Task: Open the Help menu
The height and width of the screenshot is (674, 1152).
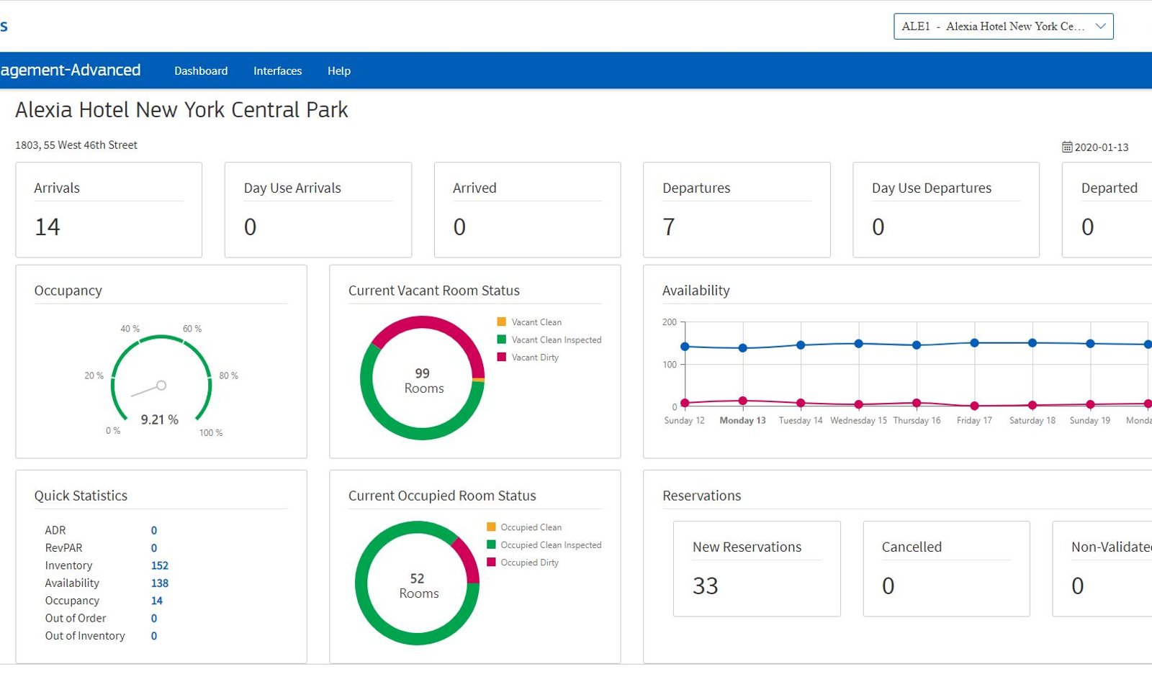Action: [x=339, y=70]
